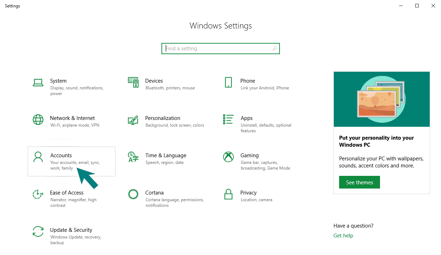This screenshot has width=441, height=255.
Task: Open the Cortana circle icon
Action: 133,194
